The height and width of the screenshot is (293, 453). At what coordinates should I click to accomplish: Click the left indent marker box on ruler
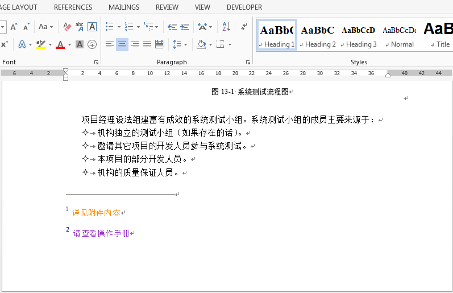coord(65,79)
